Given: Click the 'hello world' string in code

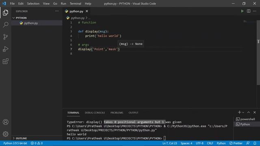Looking at the screenshot, I should click(x=108, y=36).
